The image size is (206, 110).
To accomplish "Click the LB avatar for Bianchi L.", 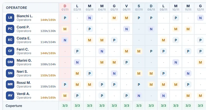I will coord(10,18).
